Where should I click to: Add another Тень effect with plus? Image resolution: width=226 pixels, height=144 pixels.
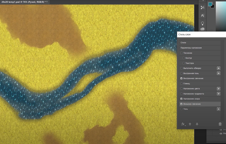point(219,109)
